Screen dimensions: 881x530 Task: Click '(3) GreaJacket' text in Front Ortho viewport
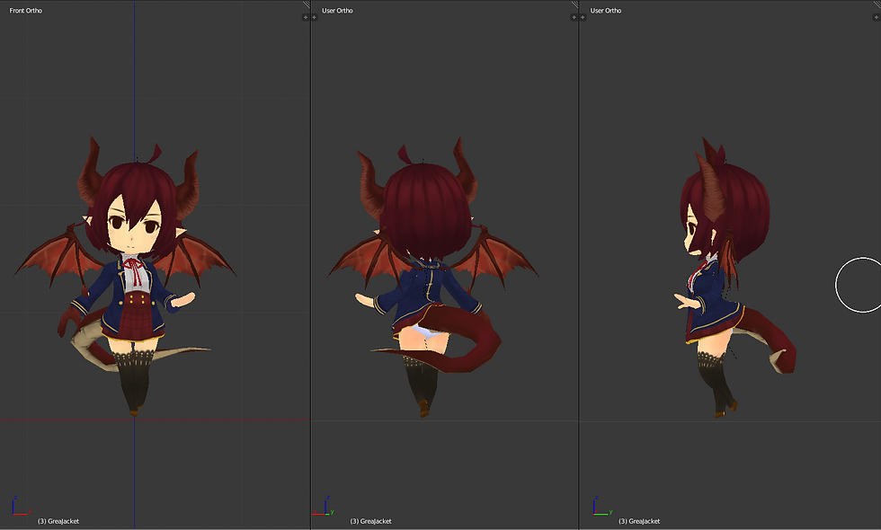(x=58, y=521)
